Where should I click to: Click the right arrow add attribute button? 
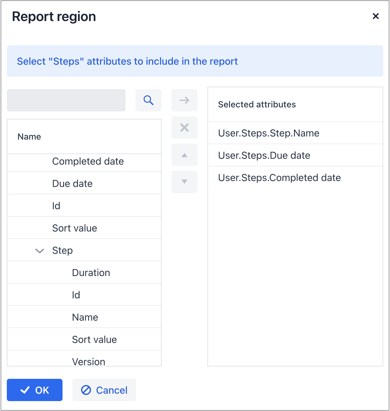coord(184,100)
